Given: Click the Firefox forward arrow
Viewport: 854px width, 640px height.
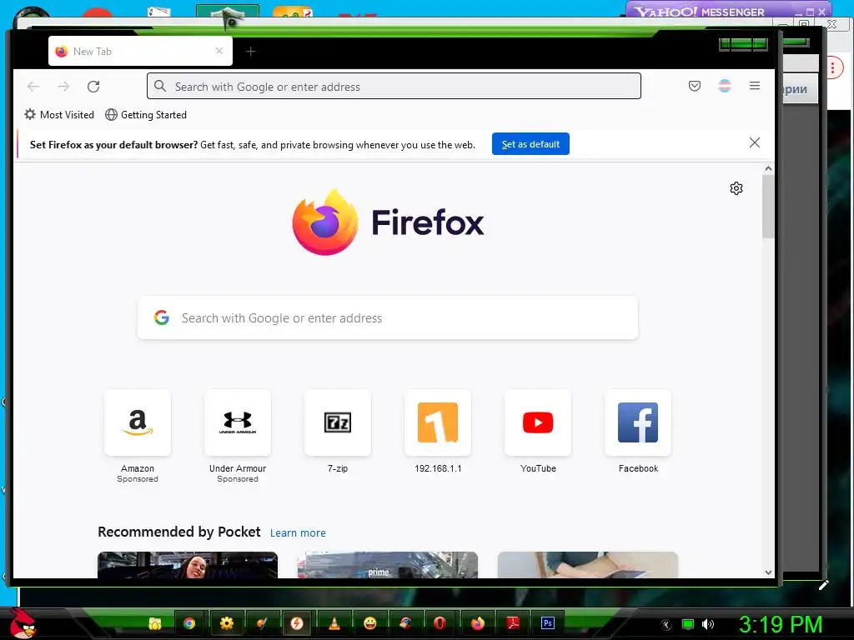Looking at the screenshot, I should pos(63,86).
